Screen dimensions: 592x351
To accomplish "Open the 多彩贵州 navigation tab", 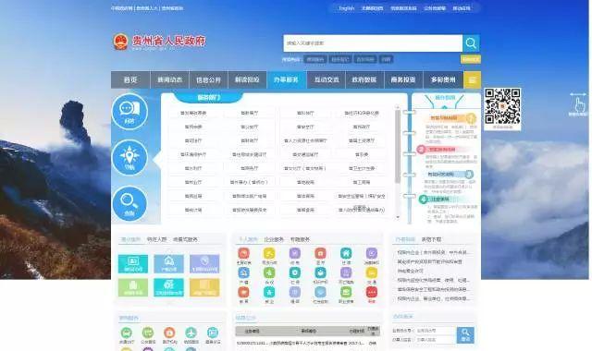I will tap(443, 80).
